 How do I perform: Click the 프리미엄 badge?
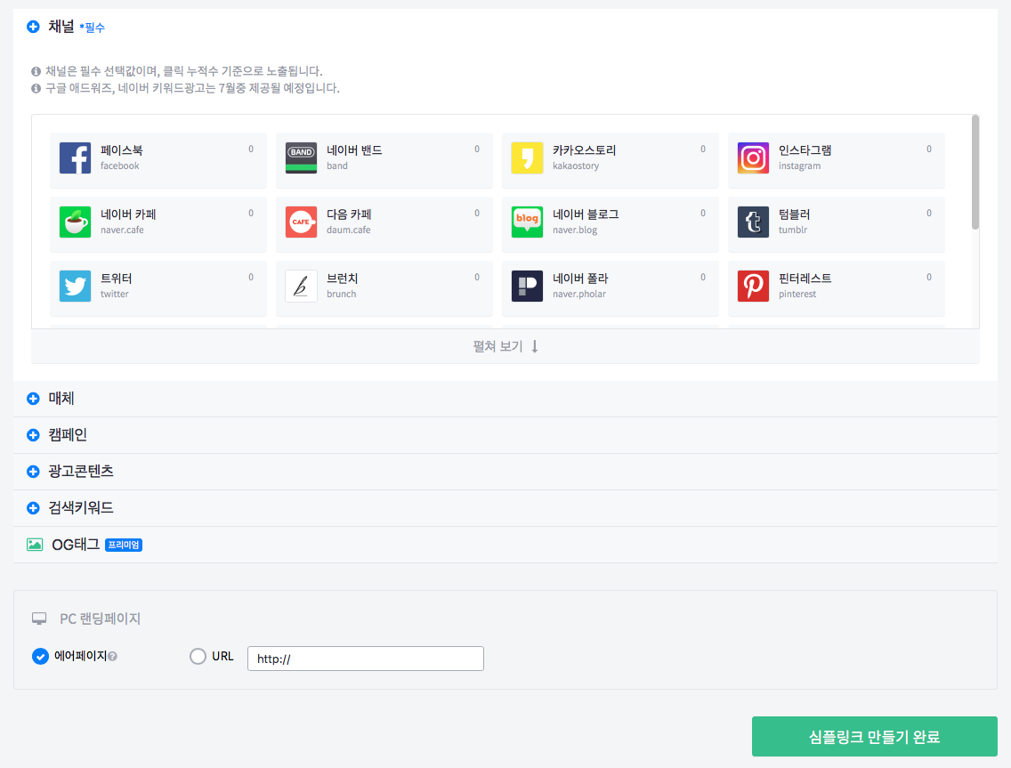[124, 545]
